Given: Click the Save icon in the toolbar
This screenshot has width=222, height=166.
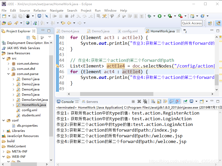Looking at the screenshot, I should pos(14,16).
